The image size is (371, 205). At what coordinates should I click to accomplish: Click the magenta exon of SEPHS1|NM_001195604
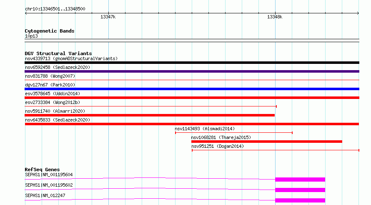[300, 180]
